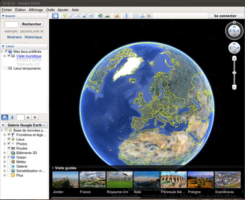Toggle the Photos layer checkbox

9,143
